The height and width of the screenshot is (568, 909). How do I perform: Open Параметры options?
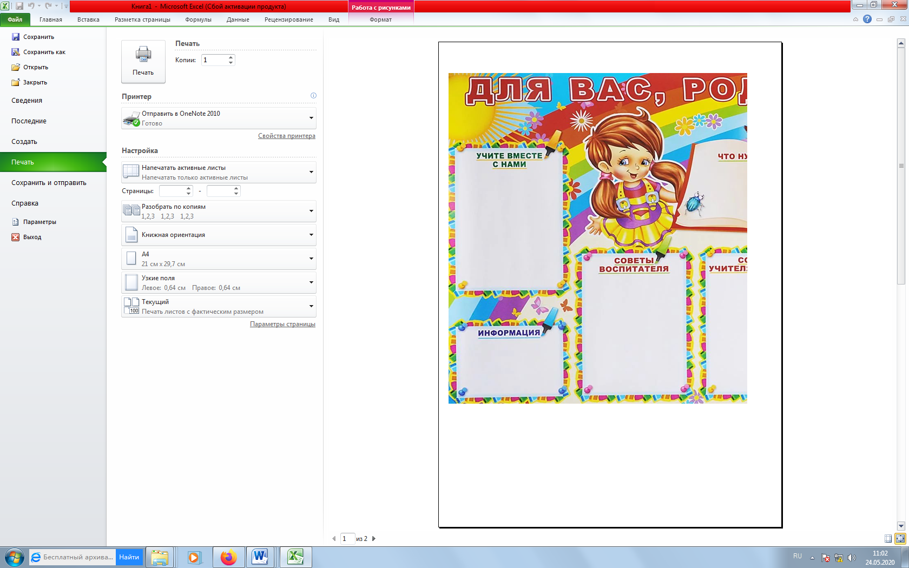point(34,222)
